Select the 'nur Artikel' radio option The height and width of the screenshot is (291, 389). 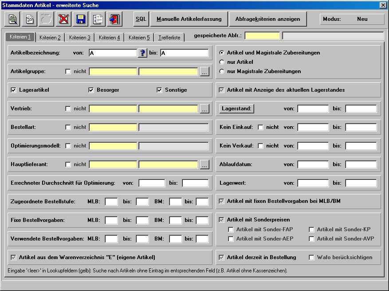click(x=222, y=62)
